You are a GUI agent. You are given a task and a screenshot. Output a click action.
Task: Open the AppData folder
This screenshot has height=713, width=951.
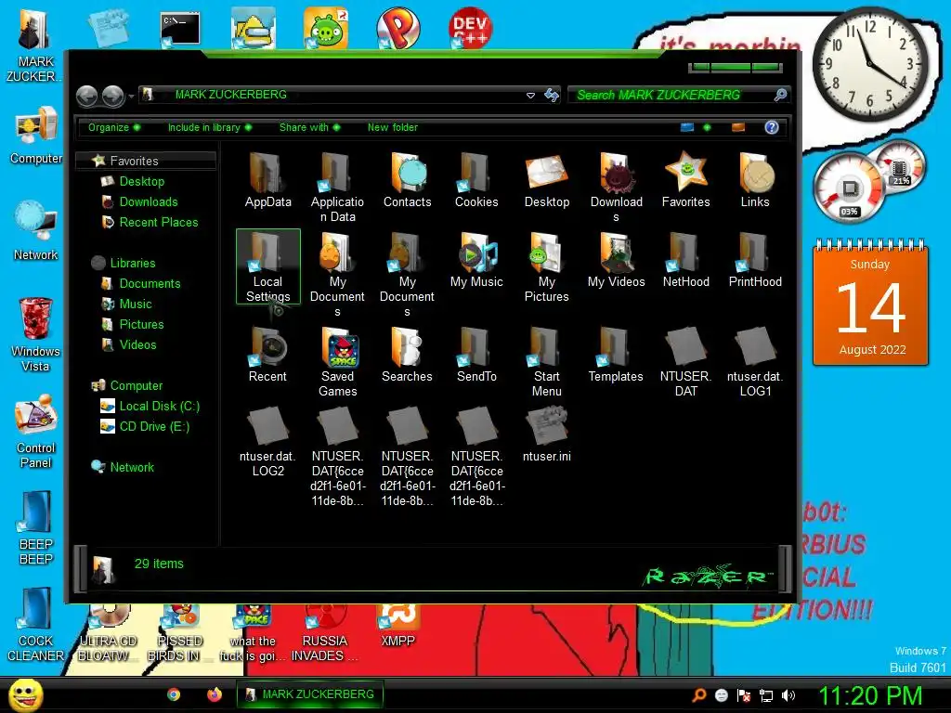click(x=267, y=181)
